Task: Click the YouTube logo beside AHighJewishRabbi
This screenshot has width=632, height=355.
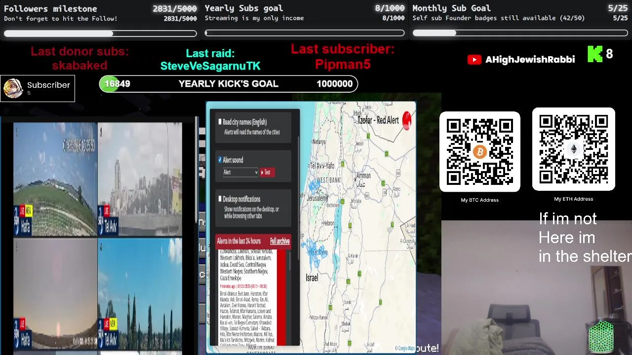Action: click(474, 60)
